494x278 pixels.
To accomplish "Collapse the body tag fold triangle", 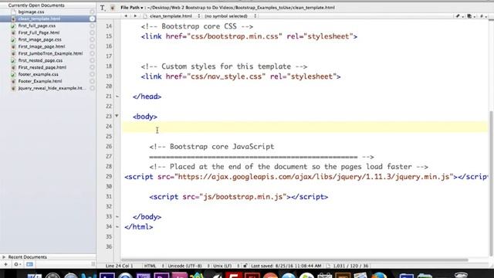I will 117,116.
